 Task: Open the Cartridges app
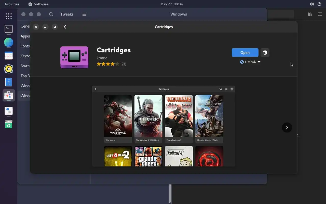(245, 53)
